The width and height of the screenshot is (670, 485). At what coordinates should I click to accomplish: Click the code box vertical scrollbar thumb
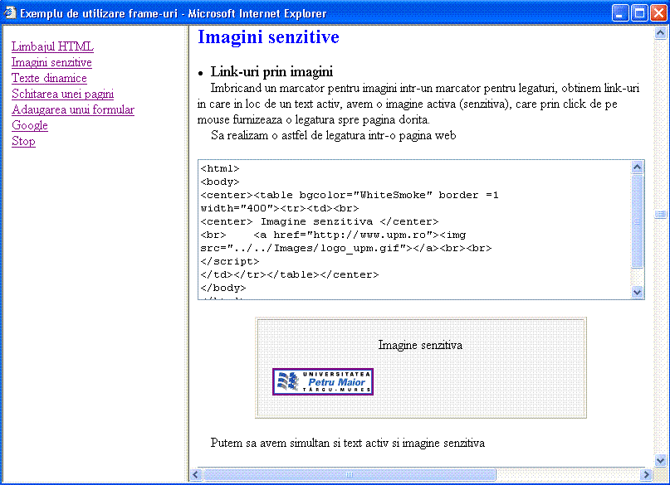[x=638, y=221]
